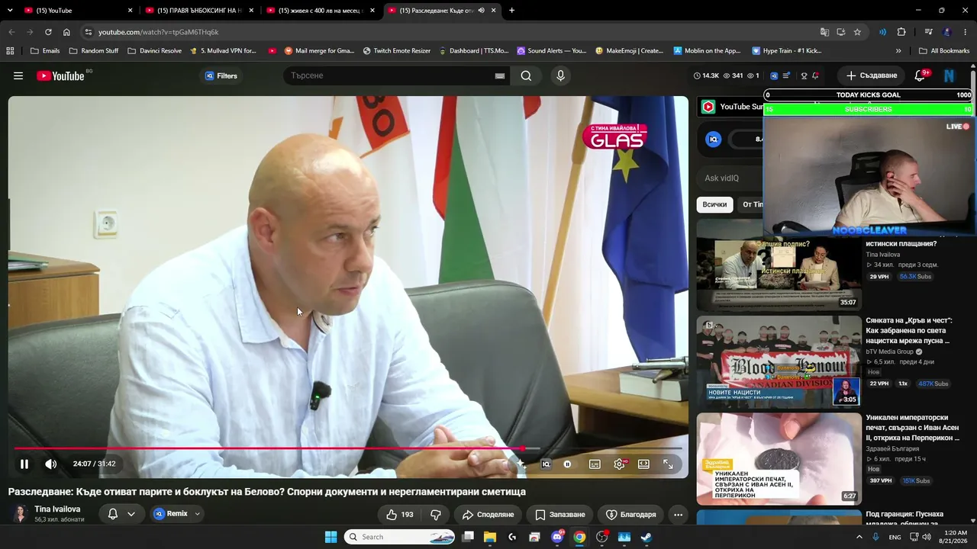Select the Всички filter chip
The image size is (977, 549).
[714, 204]
